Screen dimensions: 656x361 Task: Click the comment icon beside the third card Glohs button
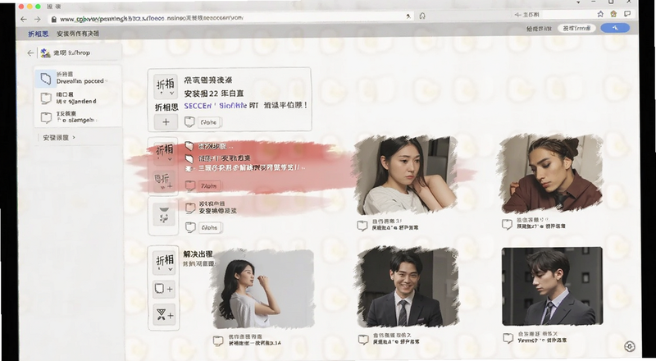pyautogui.click(x=190, y=227)
